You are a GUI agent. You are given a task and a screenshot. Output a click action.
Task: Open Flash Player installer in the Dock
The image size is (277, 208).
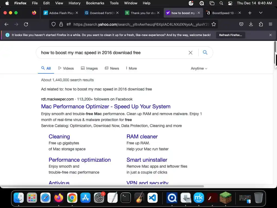coord(212,197)
